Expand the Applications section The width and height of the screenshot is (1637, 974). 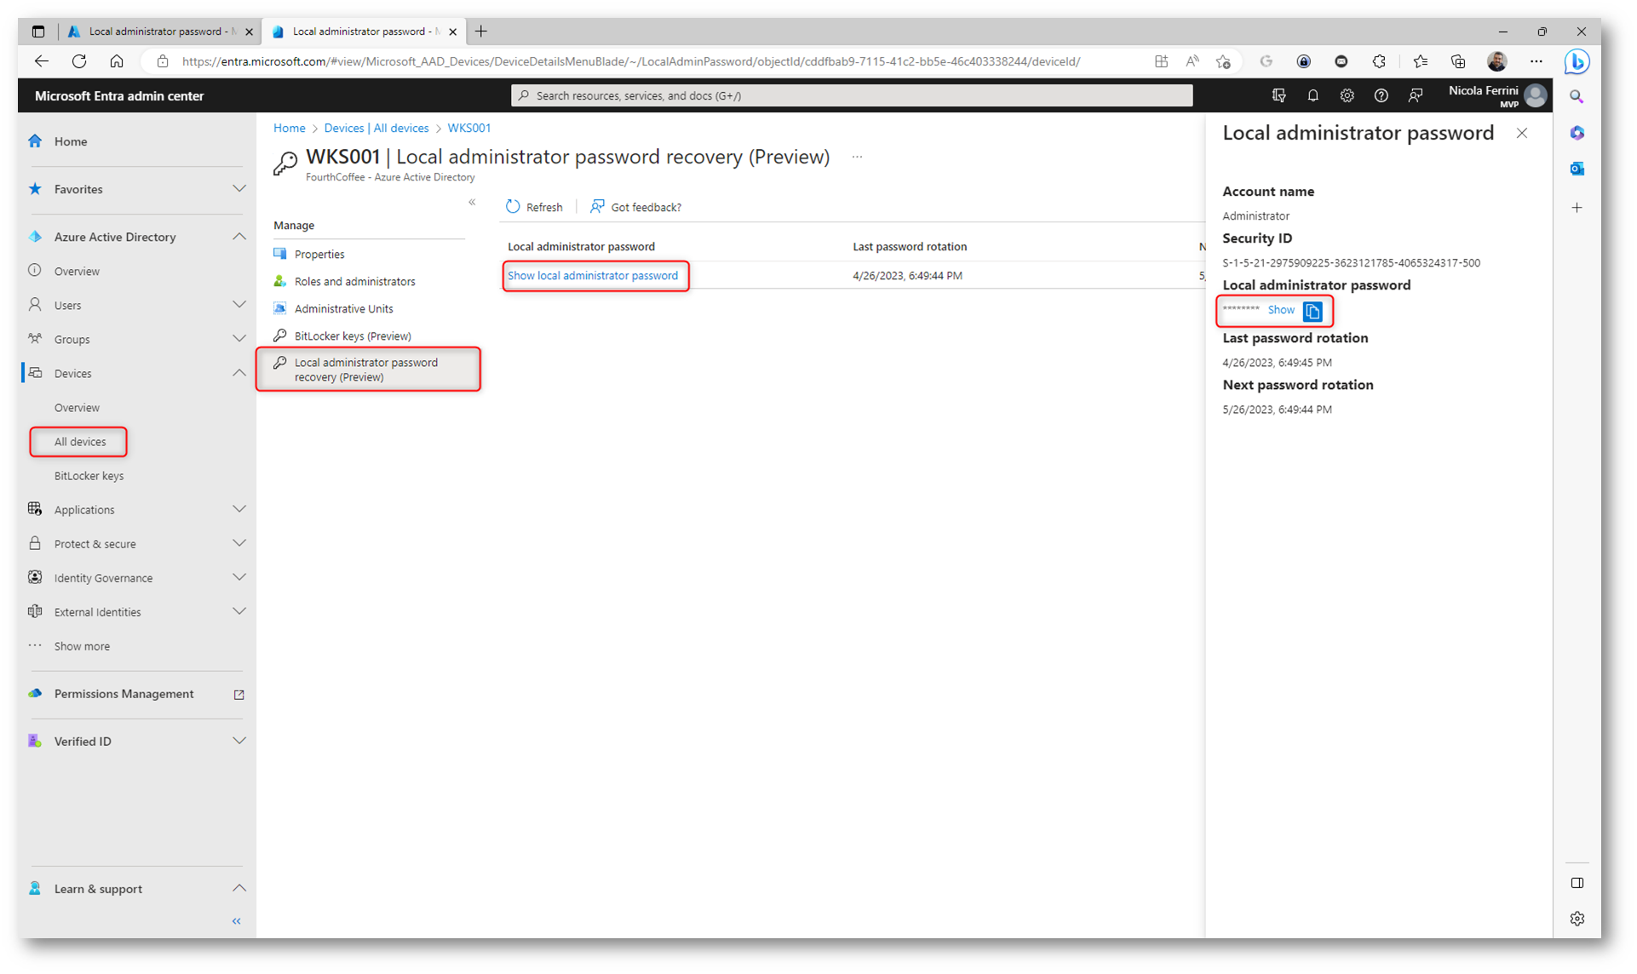pyautogui.click(x=238, y=509)
